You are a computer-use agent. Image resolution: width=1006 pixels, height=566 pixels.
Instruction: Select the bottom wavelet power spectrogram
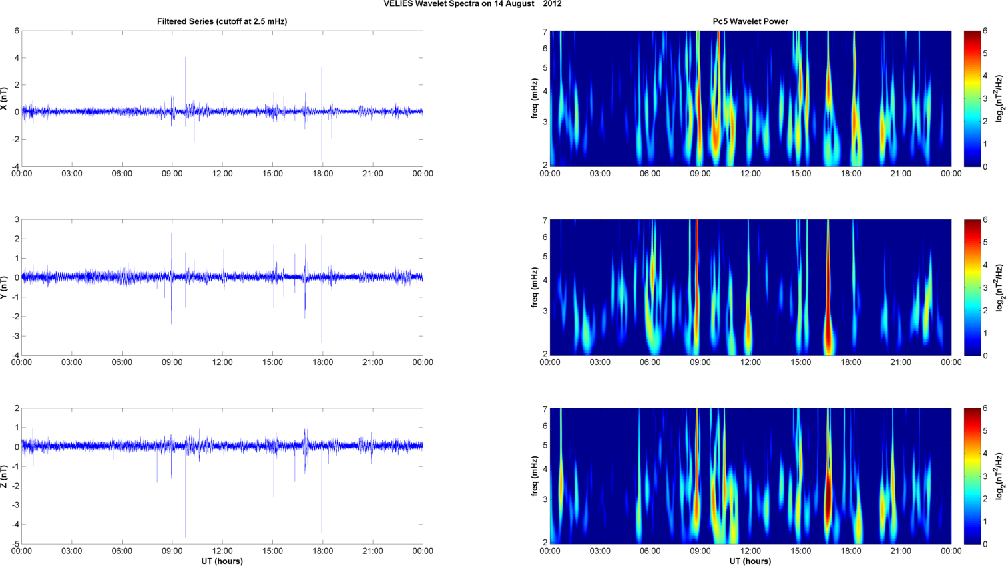750,476
